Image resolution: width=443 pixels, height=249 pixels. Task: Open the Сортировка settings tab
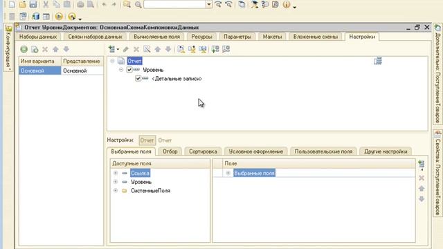tap(203, 151)
